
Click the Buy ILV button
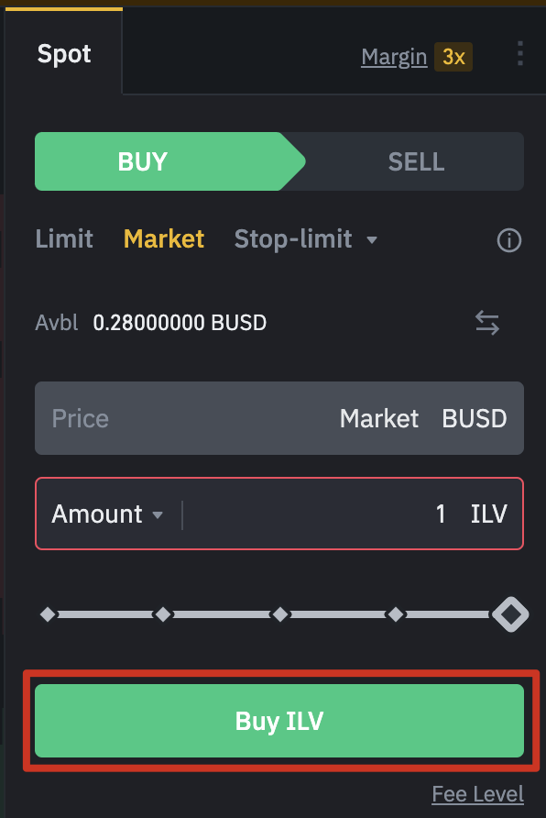279,722
